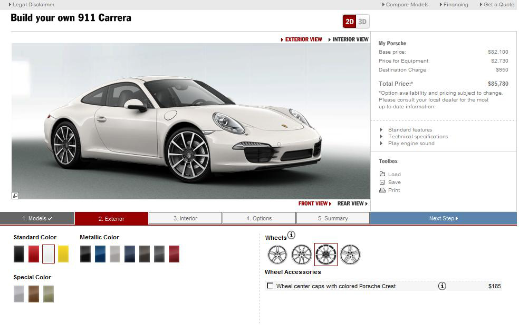Pick the light silver special color swatch
The image size is (519, 325).
[x=19, y=294]
